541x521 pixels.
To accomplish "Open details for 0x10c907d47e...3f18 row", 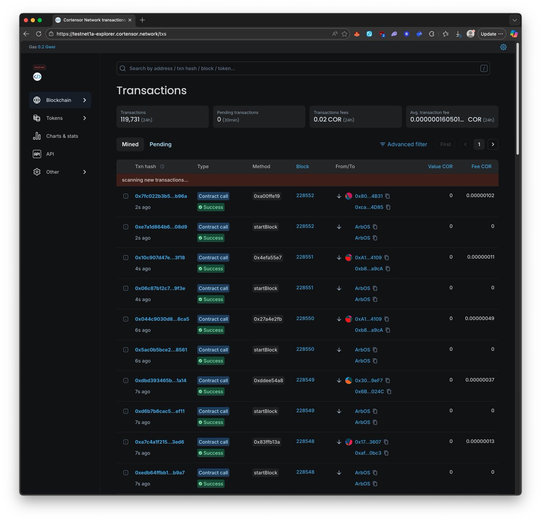I will [126, 258].
